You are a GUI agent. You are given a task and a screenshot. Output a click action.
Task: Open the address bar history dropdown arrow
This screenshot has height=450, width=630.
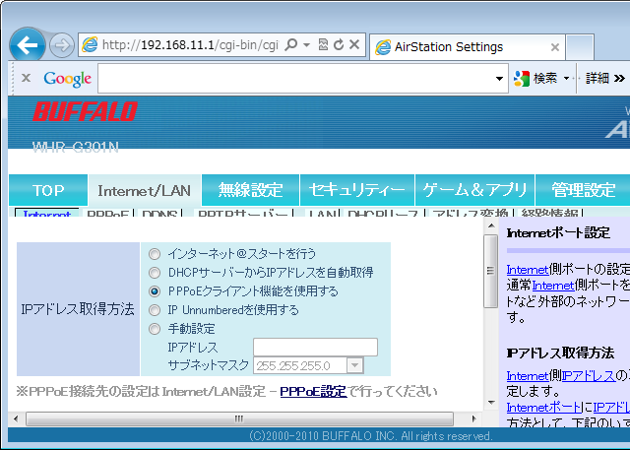306,45
